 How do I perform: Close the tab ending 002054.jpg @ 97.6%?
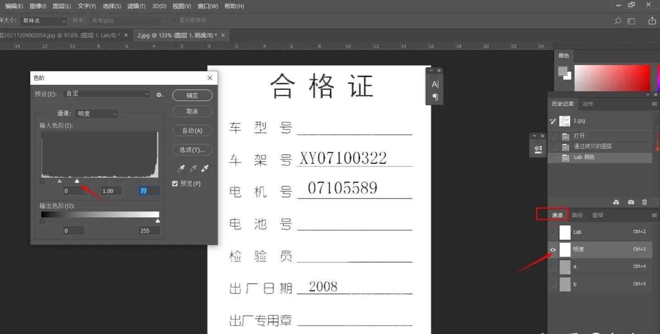click(126, 35)
